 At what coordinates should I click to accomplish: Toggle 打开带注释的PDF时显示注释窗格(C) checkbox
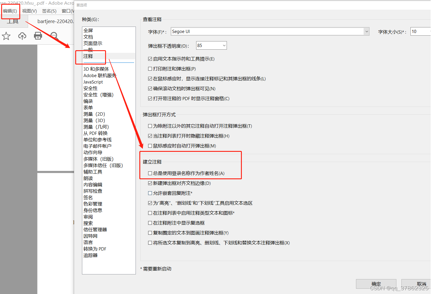(x=150, y=99)
